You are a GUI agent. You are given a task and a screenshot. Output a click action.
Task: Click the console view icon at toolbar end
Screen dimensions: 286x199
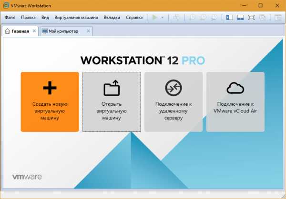pos(278,18)
